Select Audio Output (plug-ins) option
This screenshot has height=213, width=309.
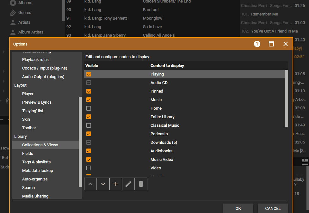(43, 77)
